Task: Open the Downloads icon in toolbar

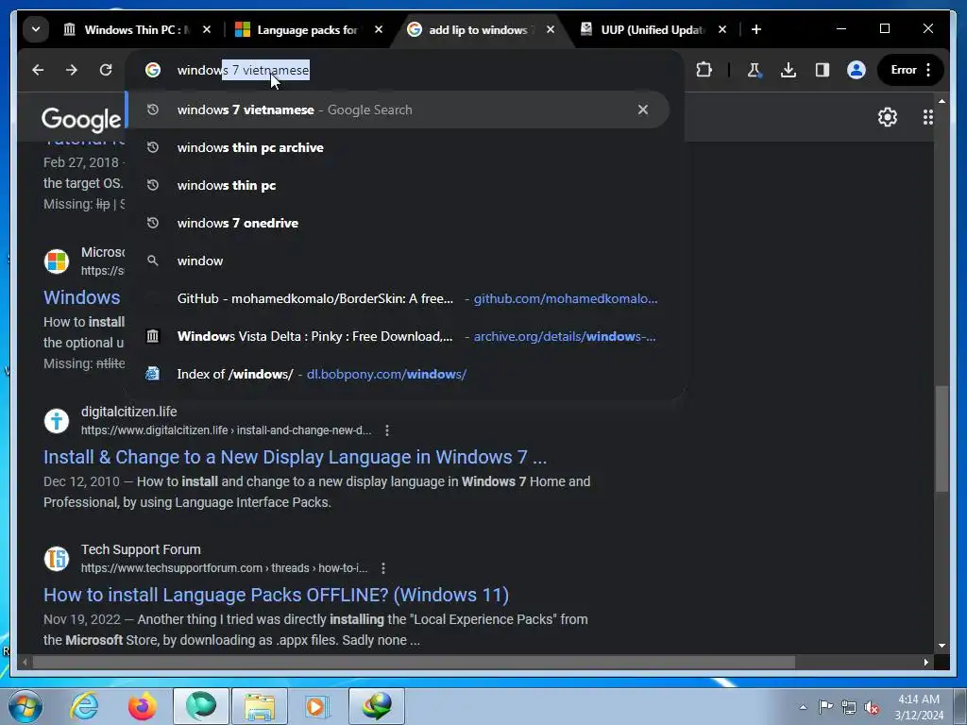Action: (789, 70)
